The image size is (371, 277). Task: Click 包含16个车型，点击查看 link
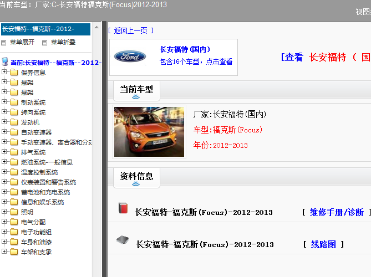pyautogui.click(x=196, y=61)
